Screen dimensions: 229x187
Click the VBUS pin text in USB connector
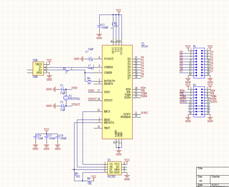(39, 64)
